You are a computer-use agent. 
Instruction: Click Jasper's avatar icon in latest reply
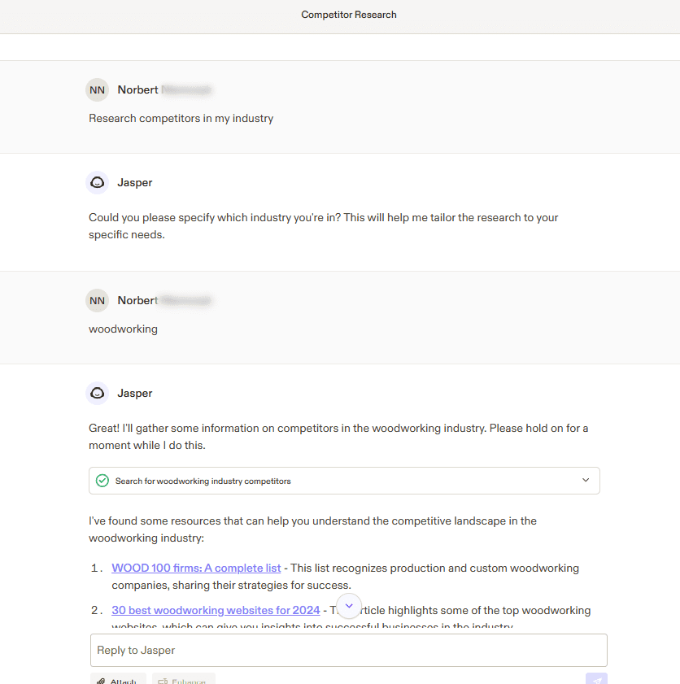[98, 393]
